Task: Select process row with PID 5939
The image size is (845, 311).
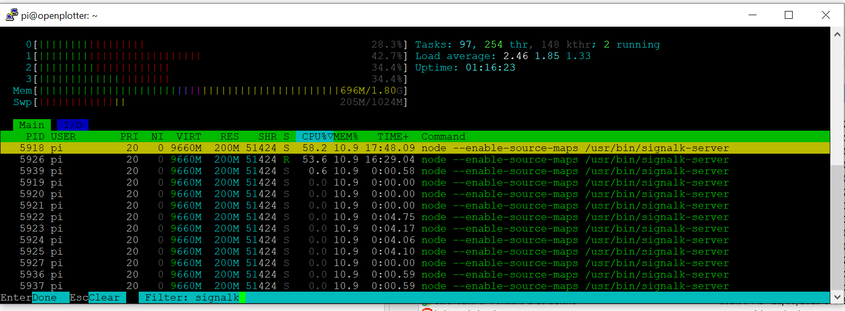Action: click(x=415, y=171)
